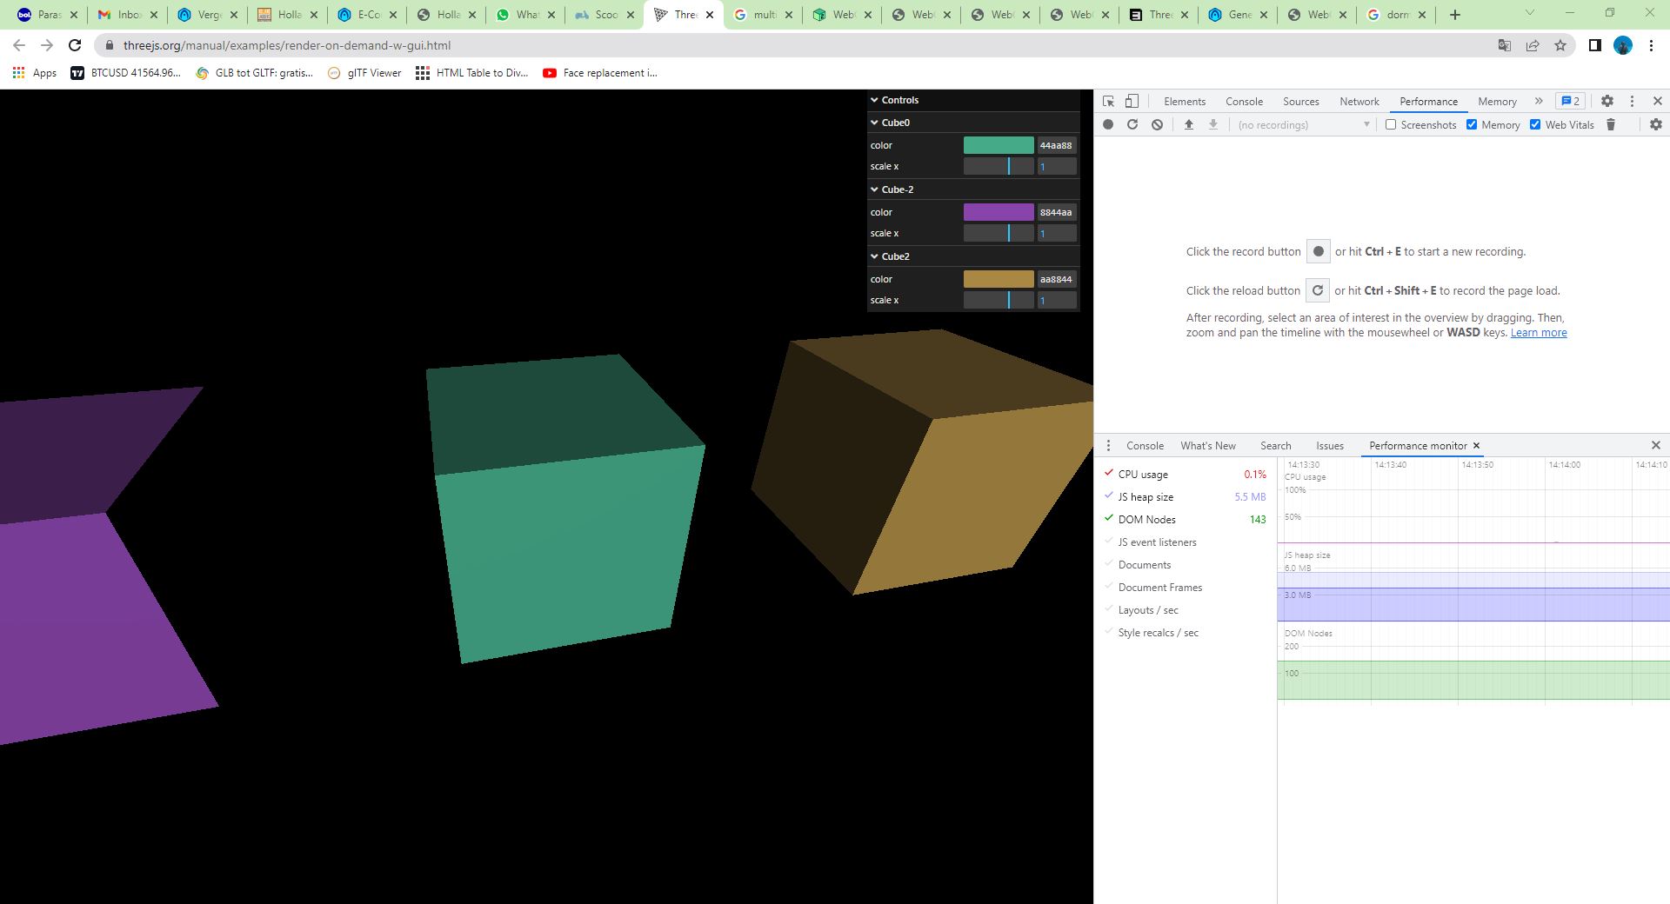Open the gITF Viewer bookmark
Screen dimensions: 1670x904
tap(364, 73)
